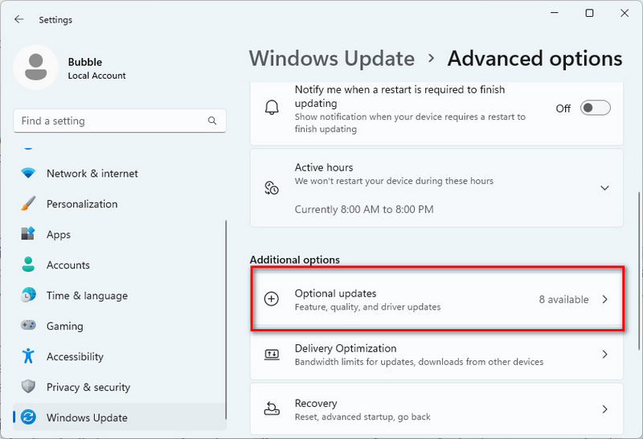Focus the Find a setting field

coord(120,121)
